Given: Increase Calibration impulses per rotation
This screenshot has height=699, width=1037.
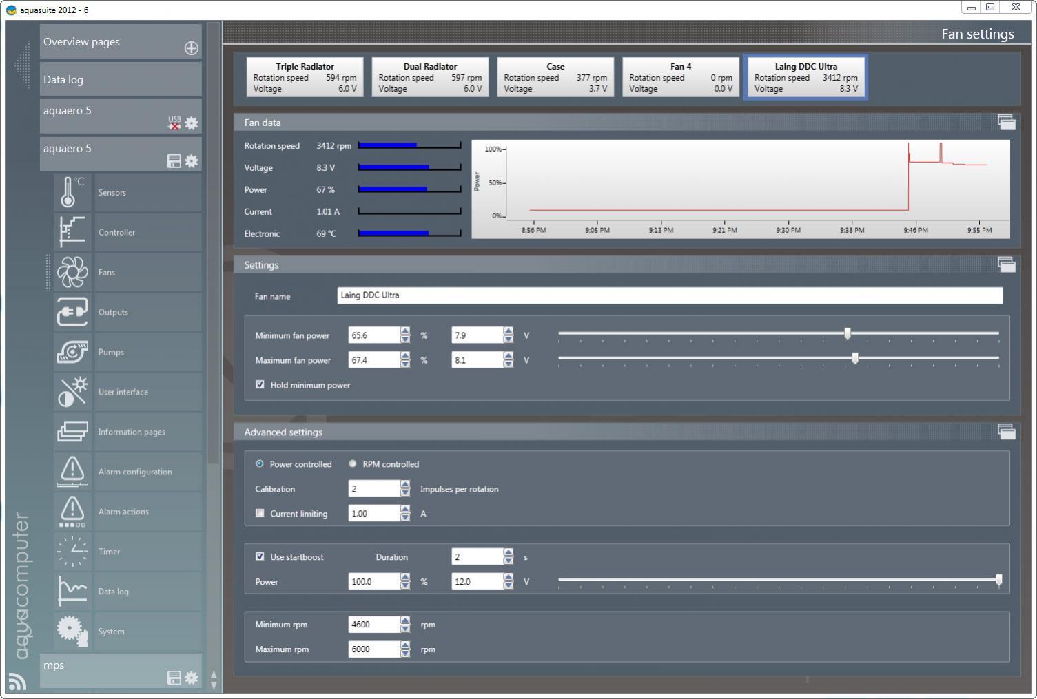Looking at the screenshot, I should click(405, 485).
